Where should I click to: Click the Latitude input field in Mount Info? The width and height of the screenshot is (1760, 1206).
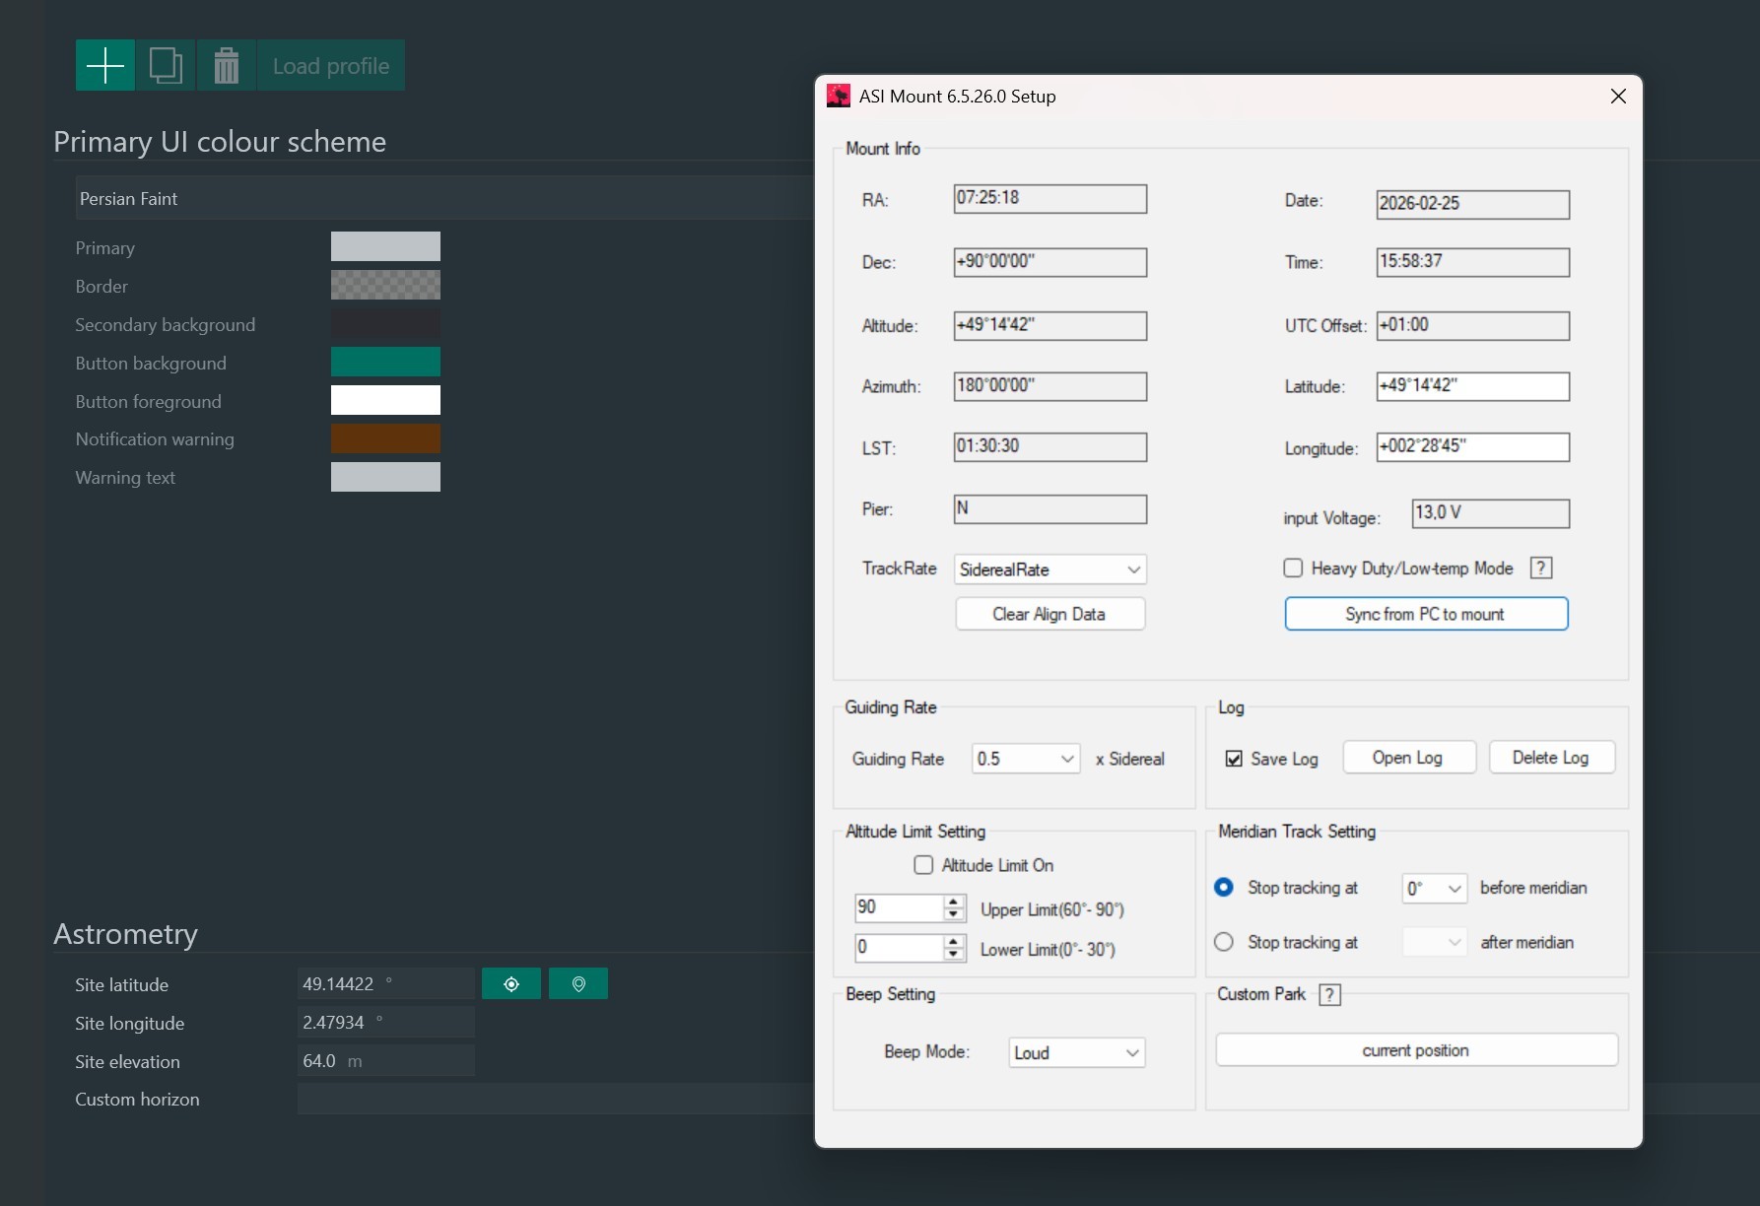(x=1473, y=386)
